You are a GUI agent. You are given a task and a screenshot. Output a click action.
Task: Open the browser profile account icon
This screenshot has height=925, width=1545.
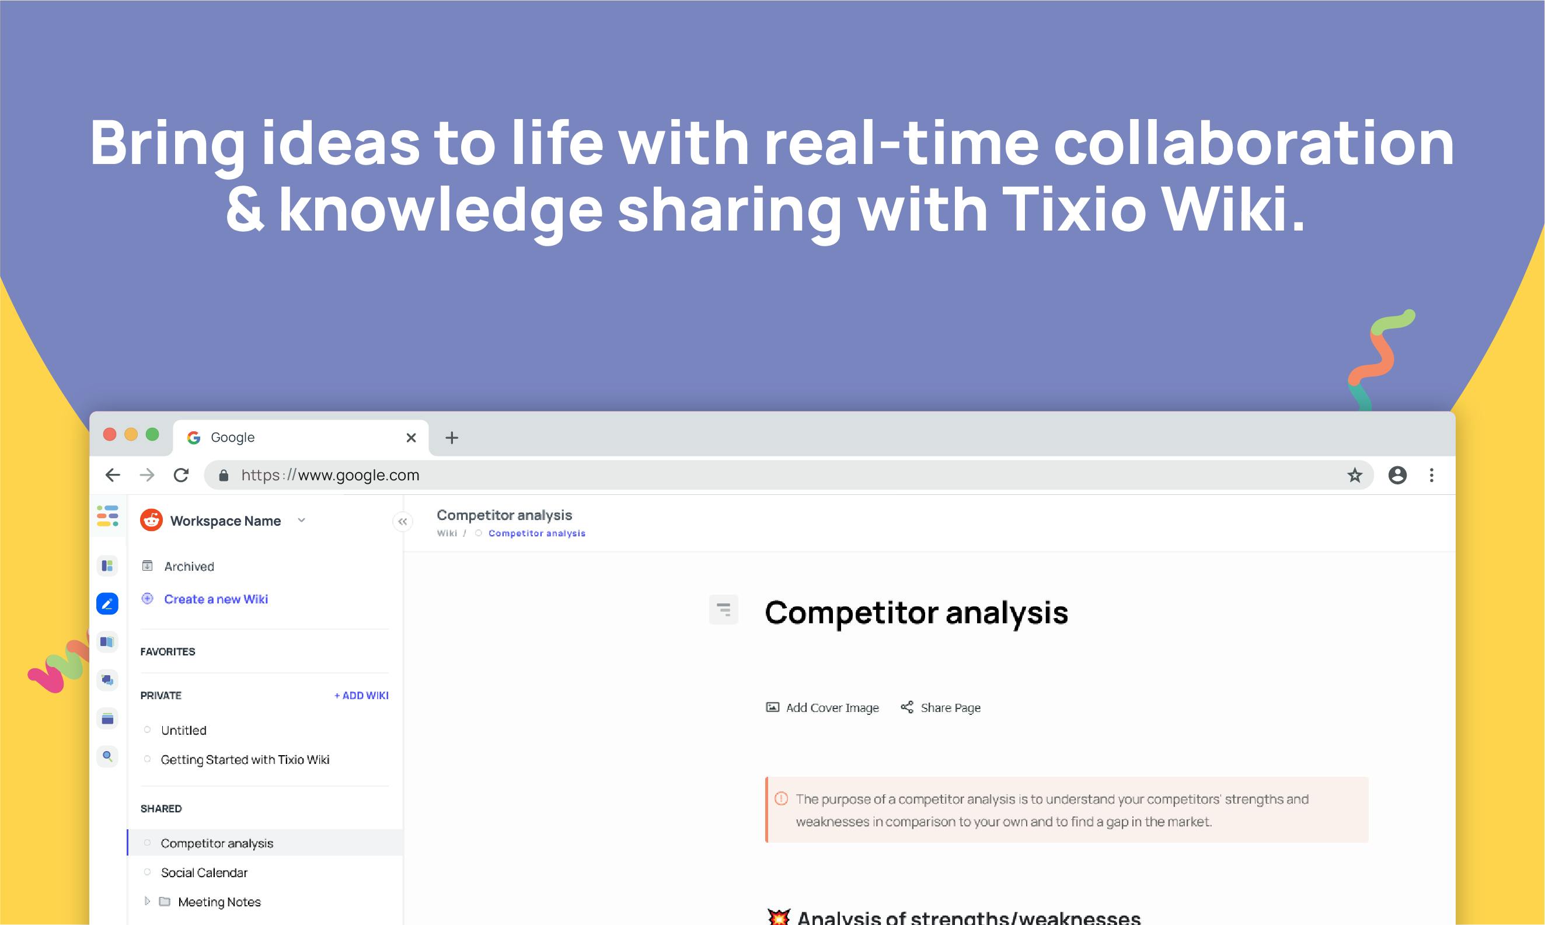pos(1398,475)
